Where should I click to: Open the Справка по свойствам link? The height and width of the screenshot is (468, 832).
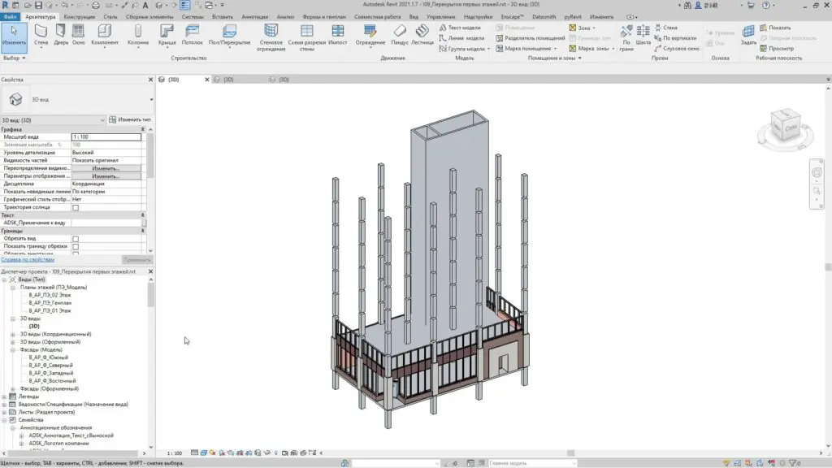(x=28, y=260)
